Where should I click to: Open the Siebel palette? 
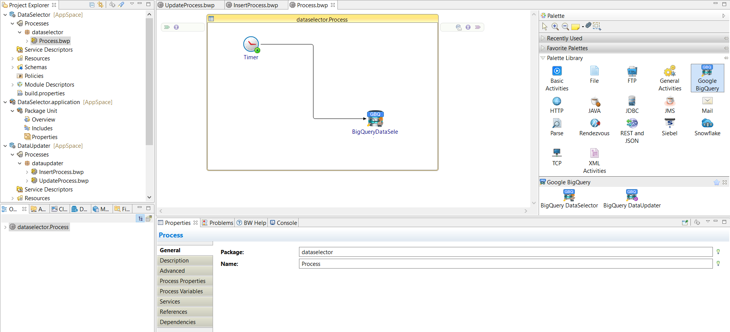(670, 128)
